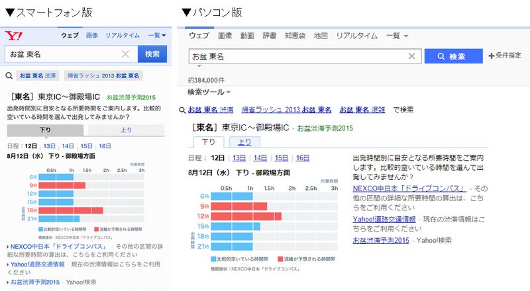Select the 上り tab in PC chart

pyautogui.click(x=244, y=142)
